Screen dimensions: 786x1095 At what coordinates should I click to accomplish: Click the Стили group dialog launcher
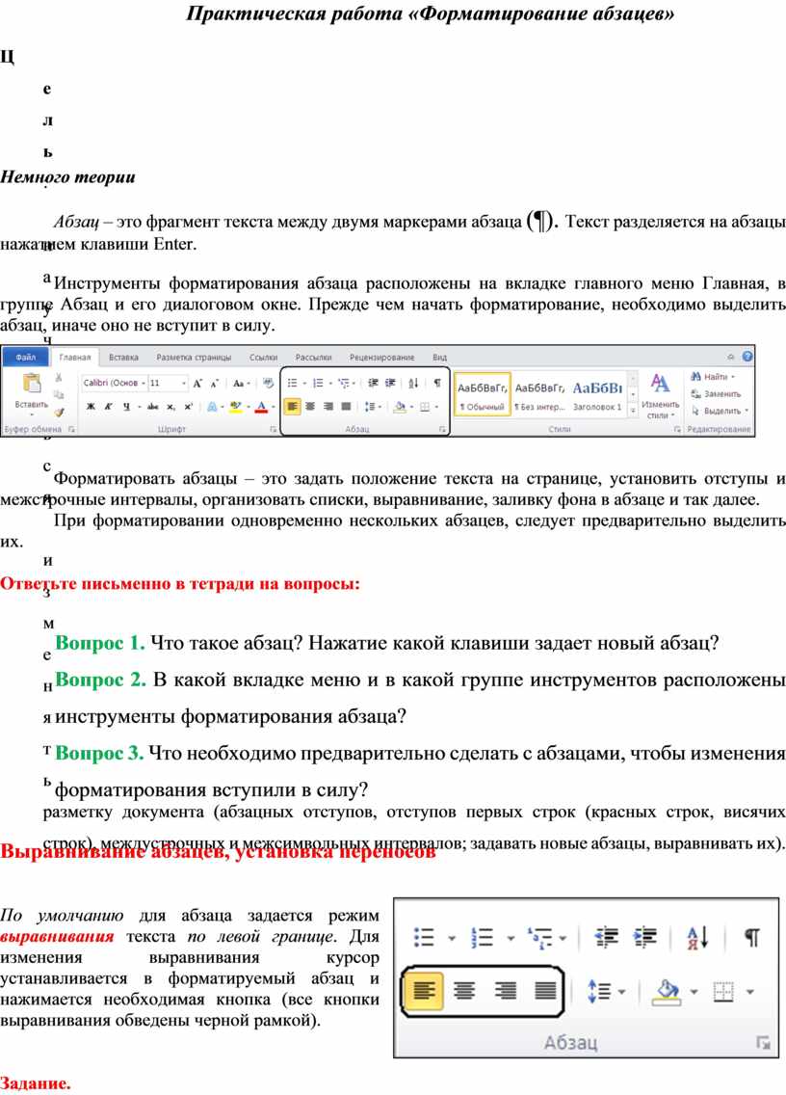pos(677,429)
